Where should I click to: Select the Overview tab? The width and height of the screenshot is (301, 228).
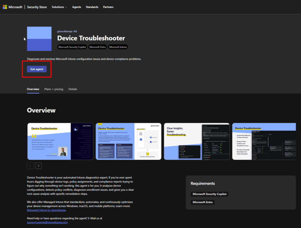[x=33, y=89]
